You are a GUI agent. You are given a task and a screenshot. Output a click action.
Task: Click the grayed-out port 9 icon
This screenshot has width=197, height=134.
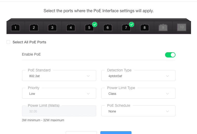pos(163,28)
